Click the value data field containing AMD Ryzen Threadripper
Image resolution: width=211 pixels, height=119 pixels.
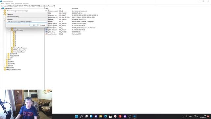[27, 21]
